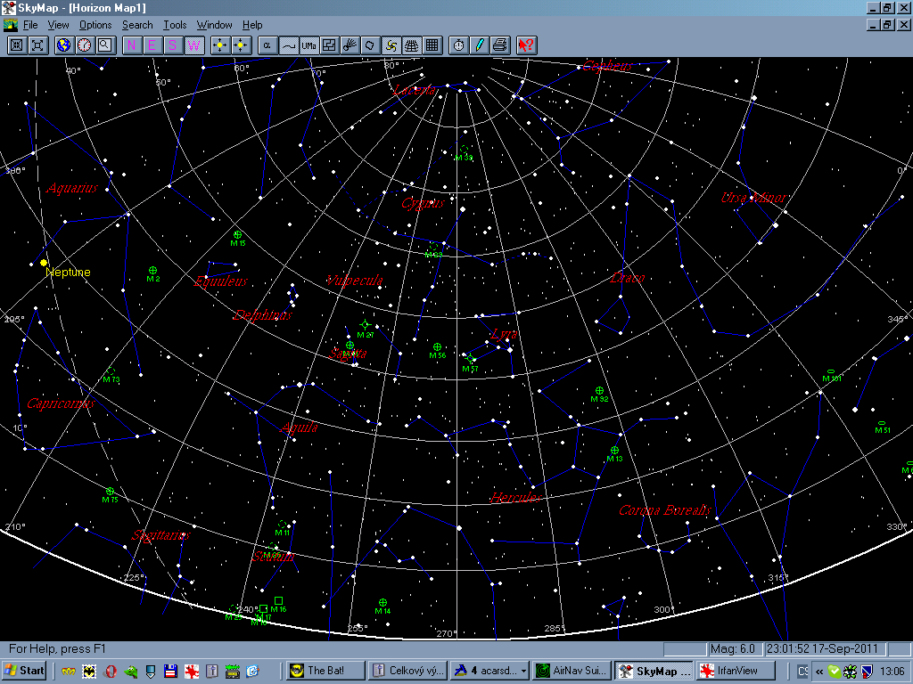
Task: Open the Tools menu
Action: (175, 25)
